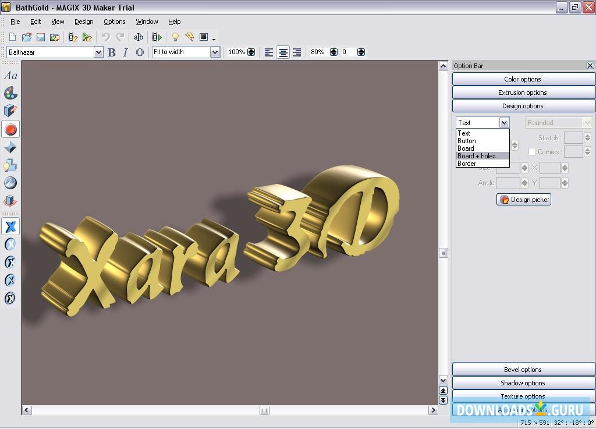Open the Design menu

tap(84, 22)
